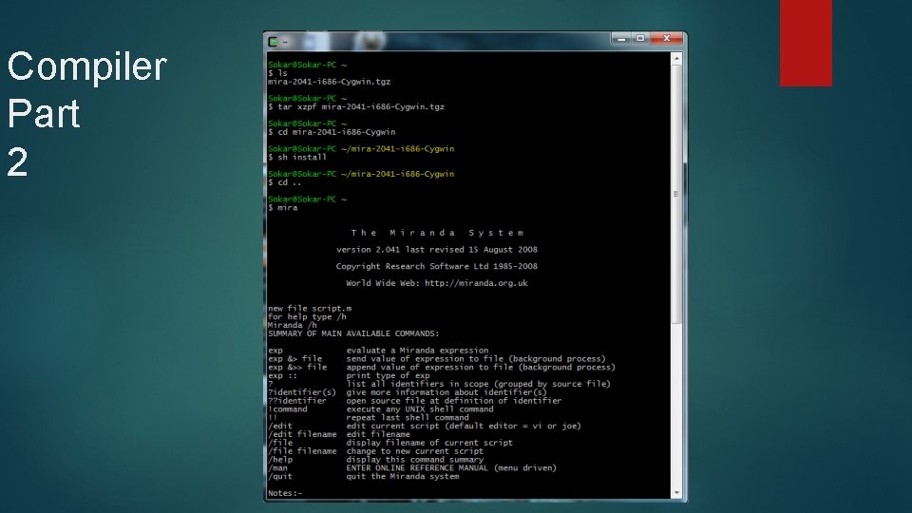Click the '!command' command entry
This screenshot has height=513, width=912.
pyautogui.click(x=288, y=409)
